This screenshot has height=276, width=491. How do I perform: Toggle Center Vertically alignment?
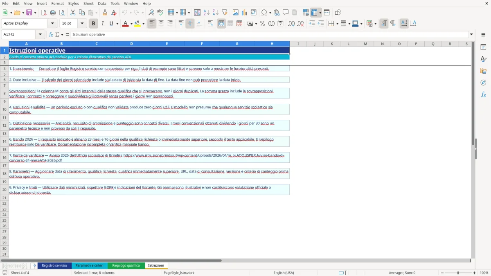[190, 24]
